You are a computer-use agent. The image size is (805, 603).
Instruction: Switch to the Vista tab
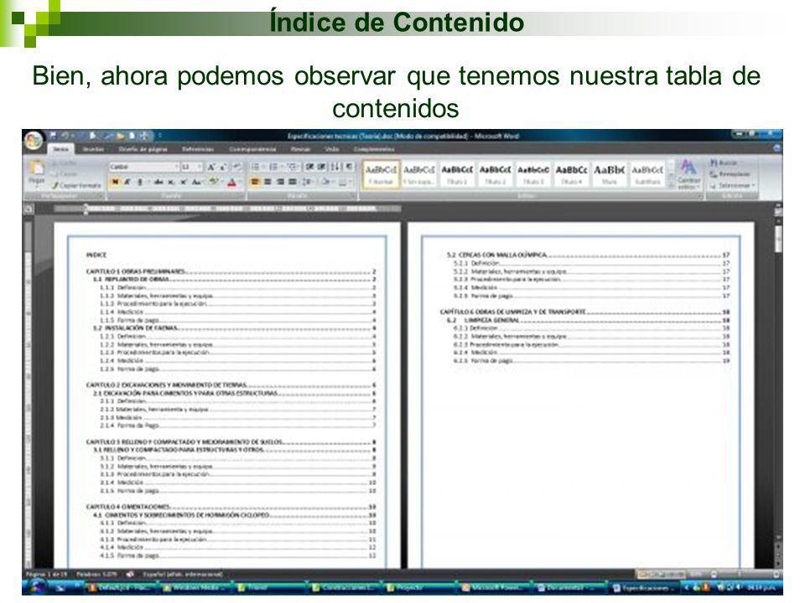point(332,149)
